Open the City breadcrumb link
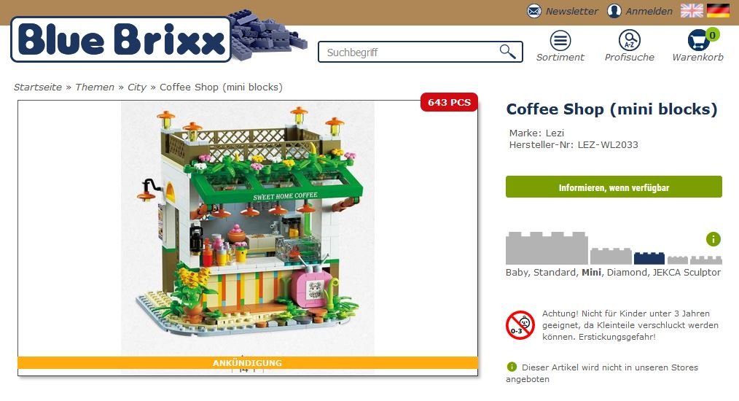The image size is (739, 401). click(x=137, y=87)
